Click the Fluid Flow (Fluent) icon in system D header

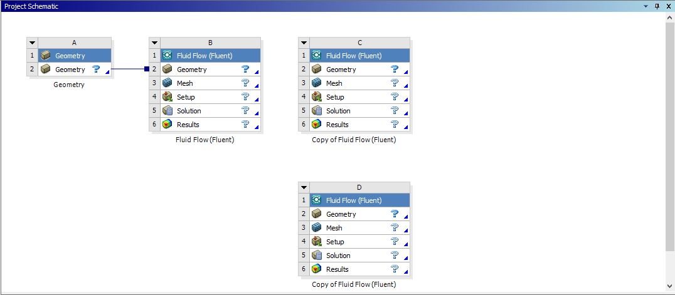click(x=316, y=200)
